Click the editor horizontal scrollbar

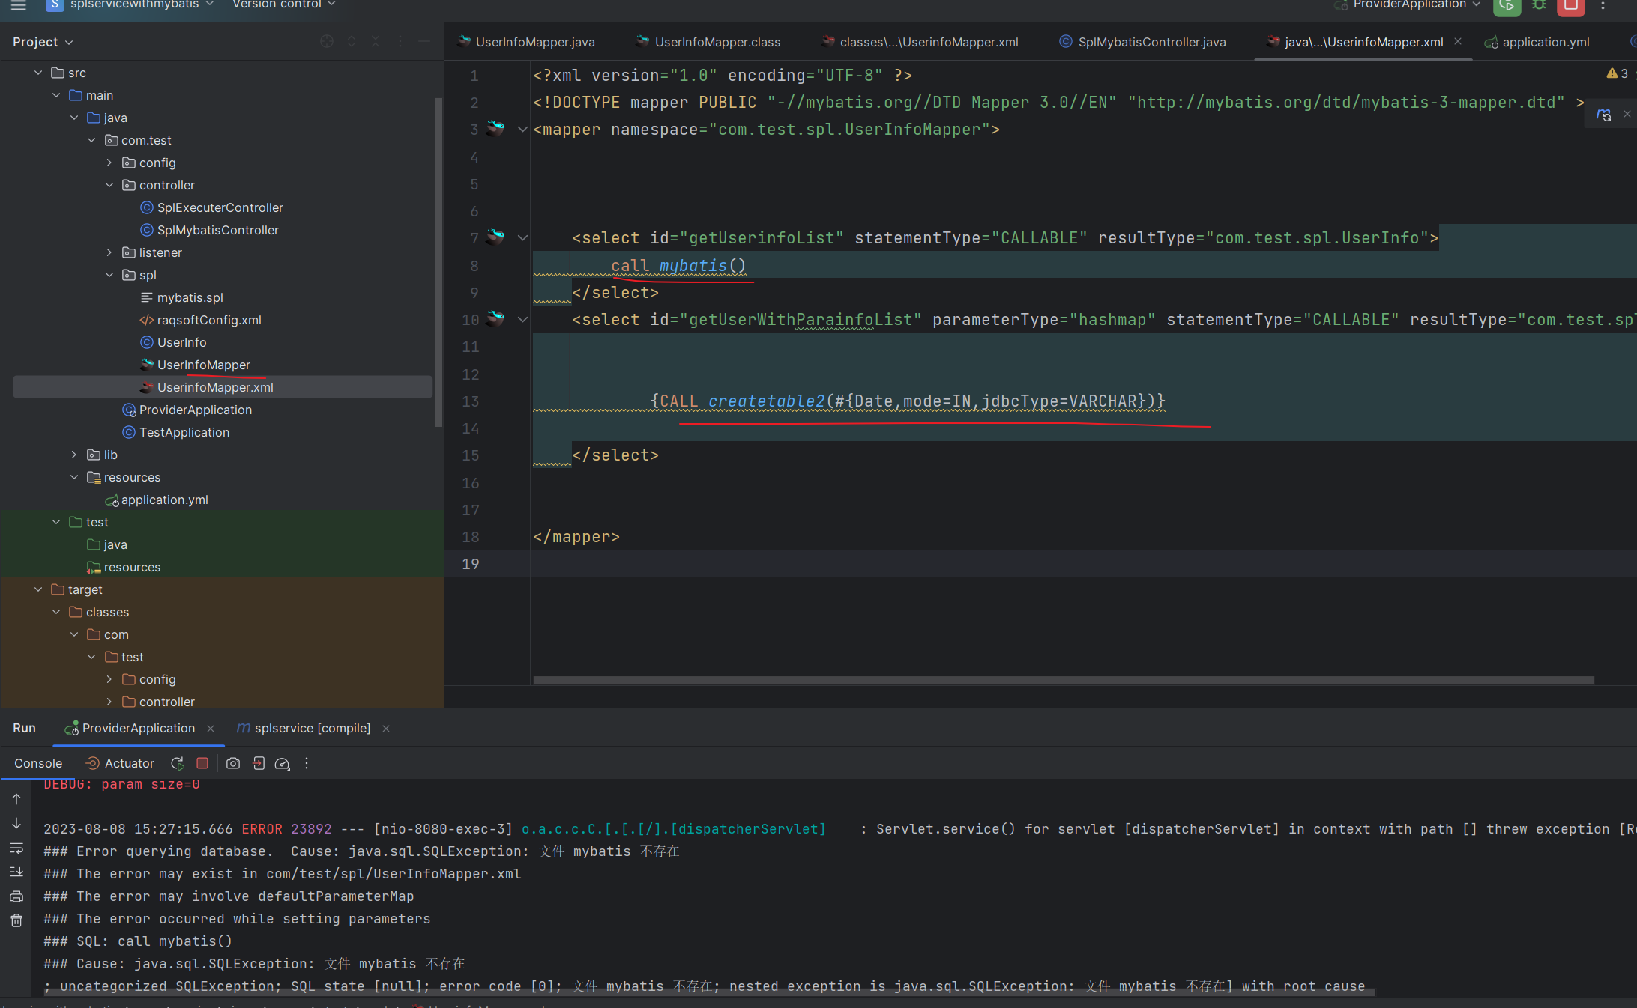pos(1063,680)
